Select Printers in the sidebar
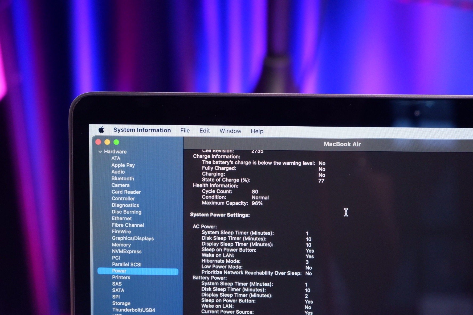This screenshot has height=315, width=473. (121, 277)
